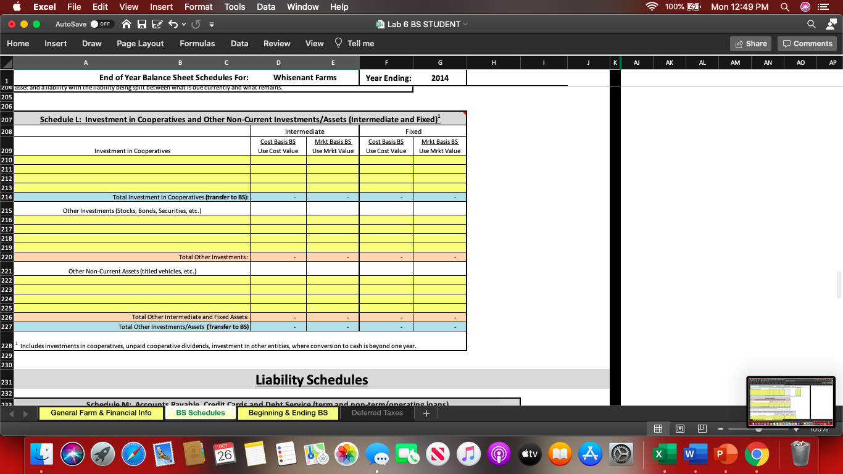Click the year 2014 cell
This screenshot has height=474, width=843.
(440, 78)
